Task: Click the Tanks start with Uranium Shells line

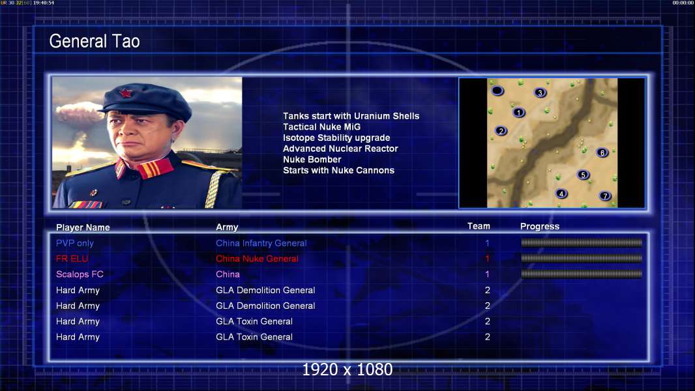Action: pyautogui.click(x=351, y=116)
